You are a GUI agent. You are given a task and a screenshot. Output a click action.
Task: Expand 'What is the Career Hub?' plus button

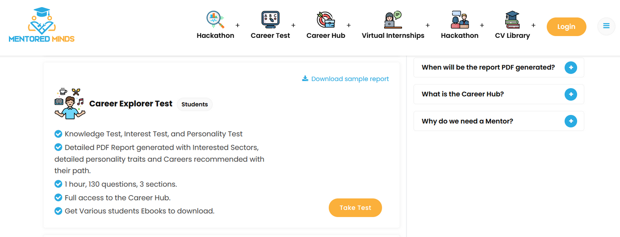click(x=571, y=94)
